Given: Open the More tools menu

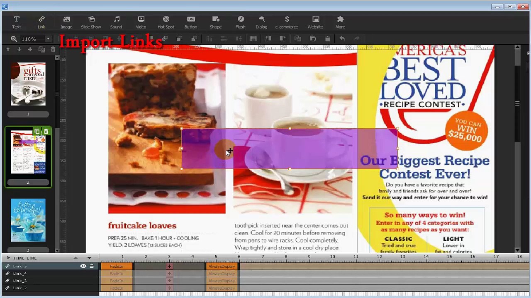Looking at the screenshot, I should (340, 22).
